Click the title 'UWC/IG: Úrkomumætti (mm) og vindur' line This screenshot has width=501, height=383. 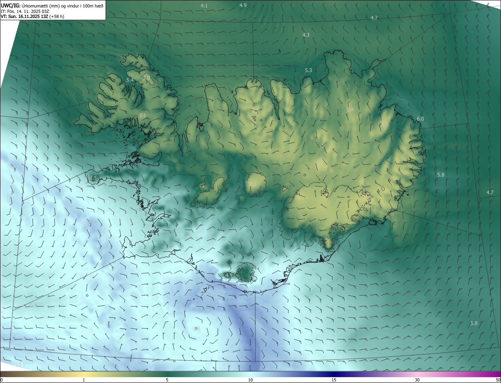(x=52, y=5)
